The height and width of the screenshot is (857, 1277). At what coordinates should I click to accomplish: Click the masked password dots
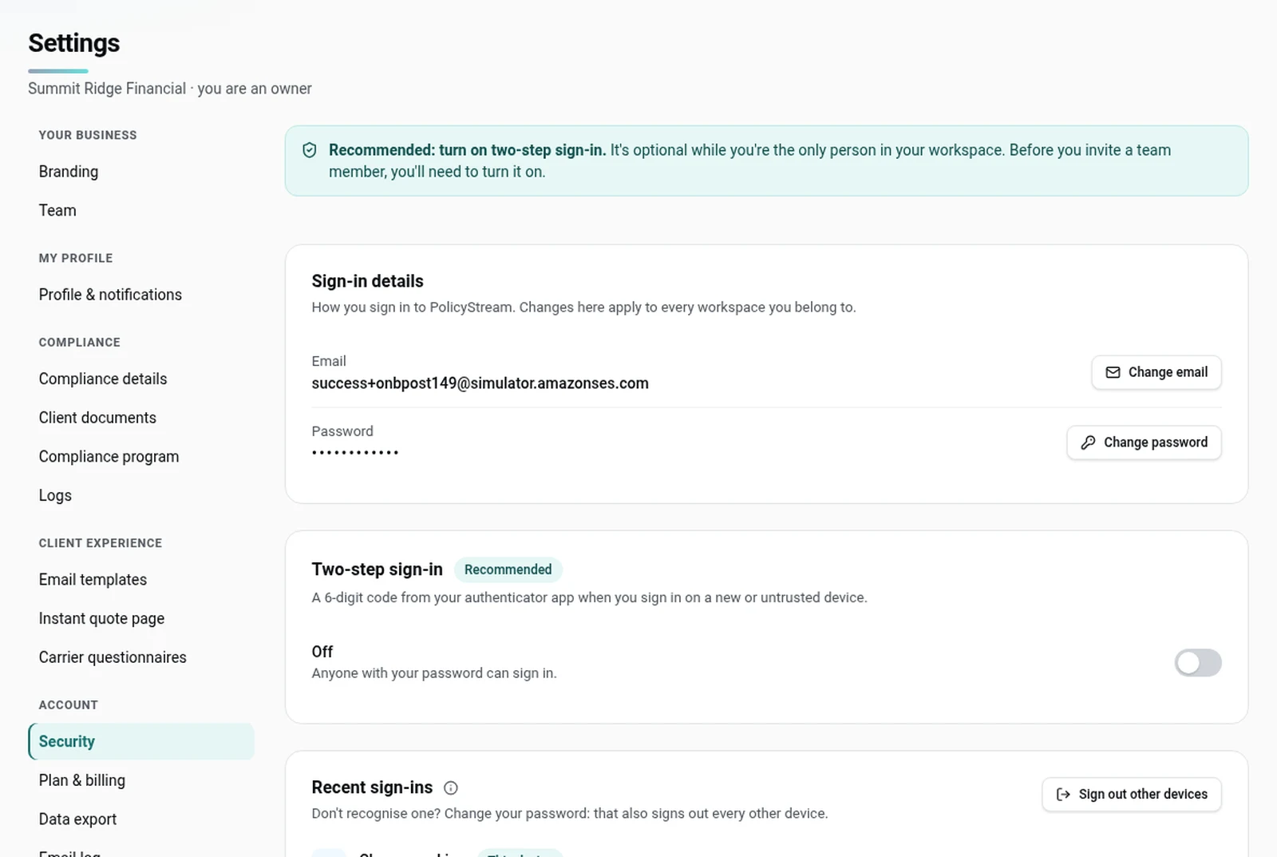pyautogui.click(x=355, y=453)
